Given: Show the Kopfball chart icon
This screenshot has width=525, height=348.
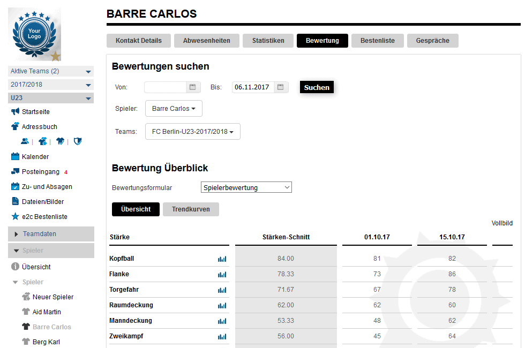Looking at the screenshot, I should pos(222,259).
